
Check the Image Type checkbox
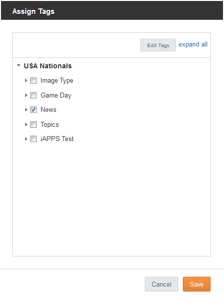pos(33,81)
